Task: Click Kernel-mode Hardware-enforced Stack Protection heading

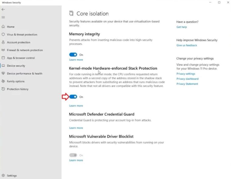Action: pos(113,68)
